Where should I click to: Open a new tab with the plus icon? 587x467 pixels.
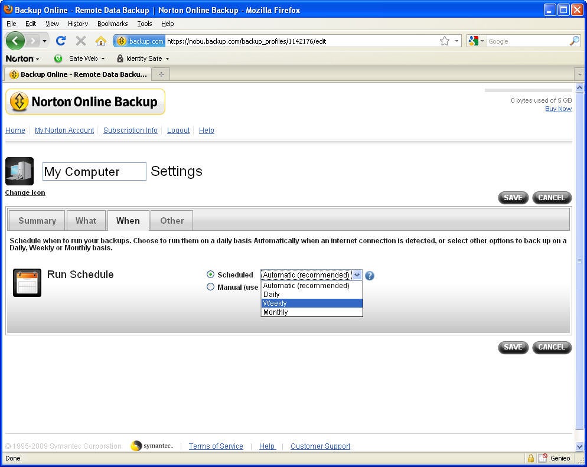(161, 74)
